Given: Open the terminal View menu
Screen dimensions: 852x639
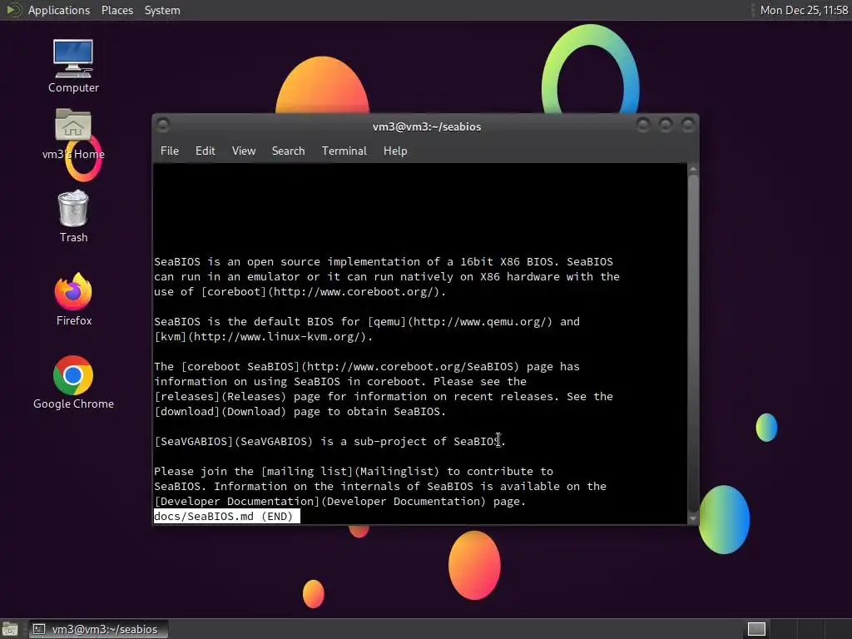Looking at the screenshot, I should click(244, 151).
